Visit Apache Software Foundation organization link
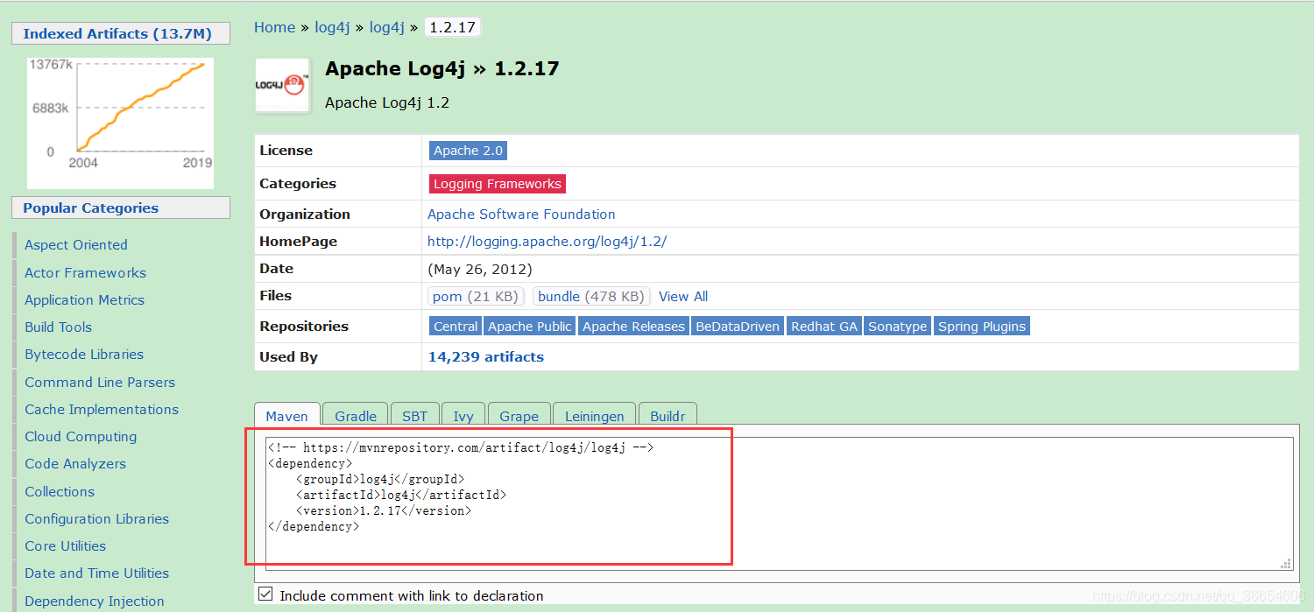The width and height of the screenshot is (1314, 612). (521, 215)
